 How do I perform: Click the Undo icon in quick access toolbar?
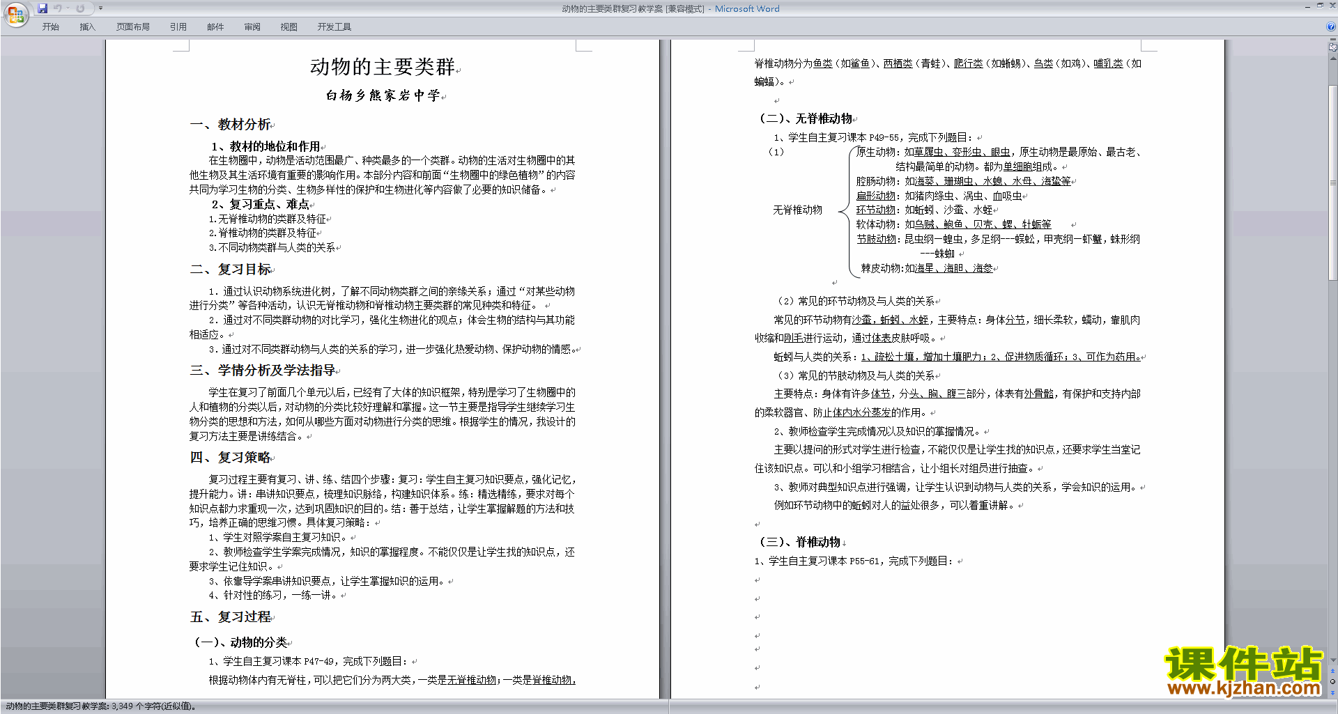58,8
